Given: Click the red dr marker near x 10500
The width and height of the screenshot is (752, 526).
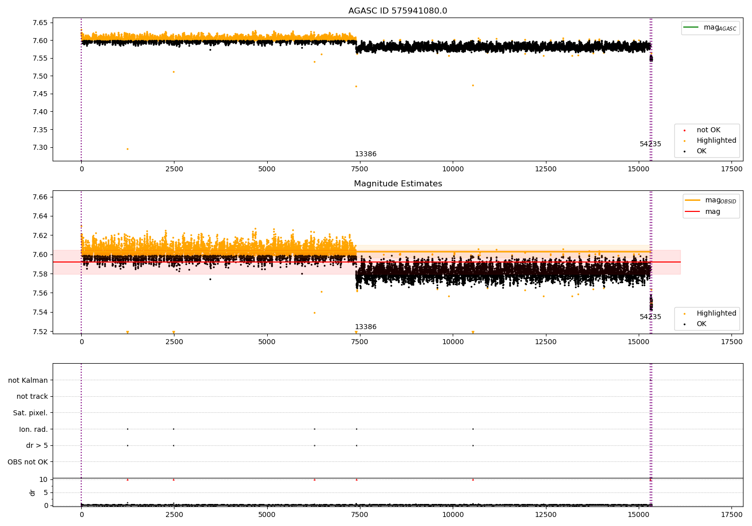Looking at the screenshot, I should pyautogui.click(x=473, y=479).
